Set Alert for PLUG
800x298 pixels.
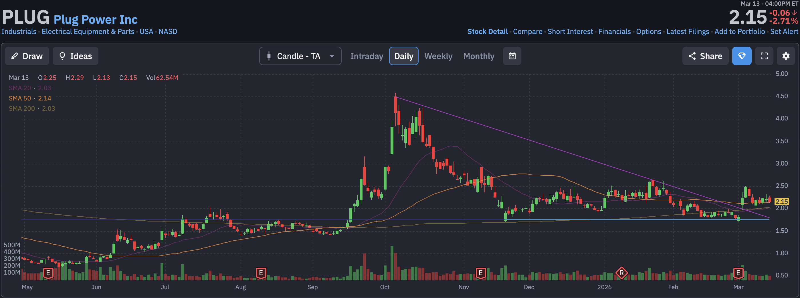(784, 32)
